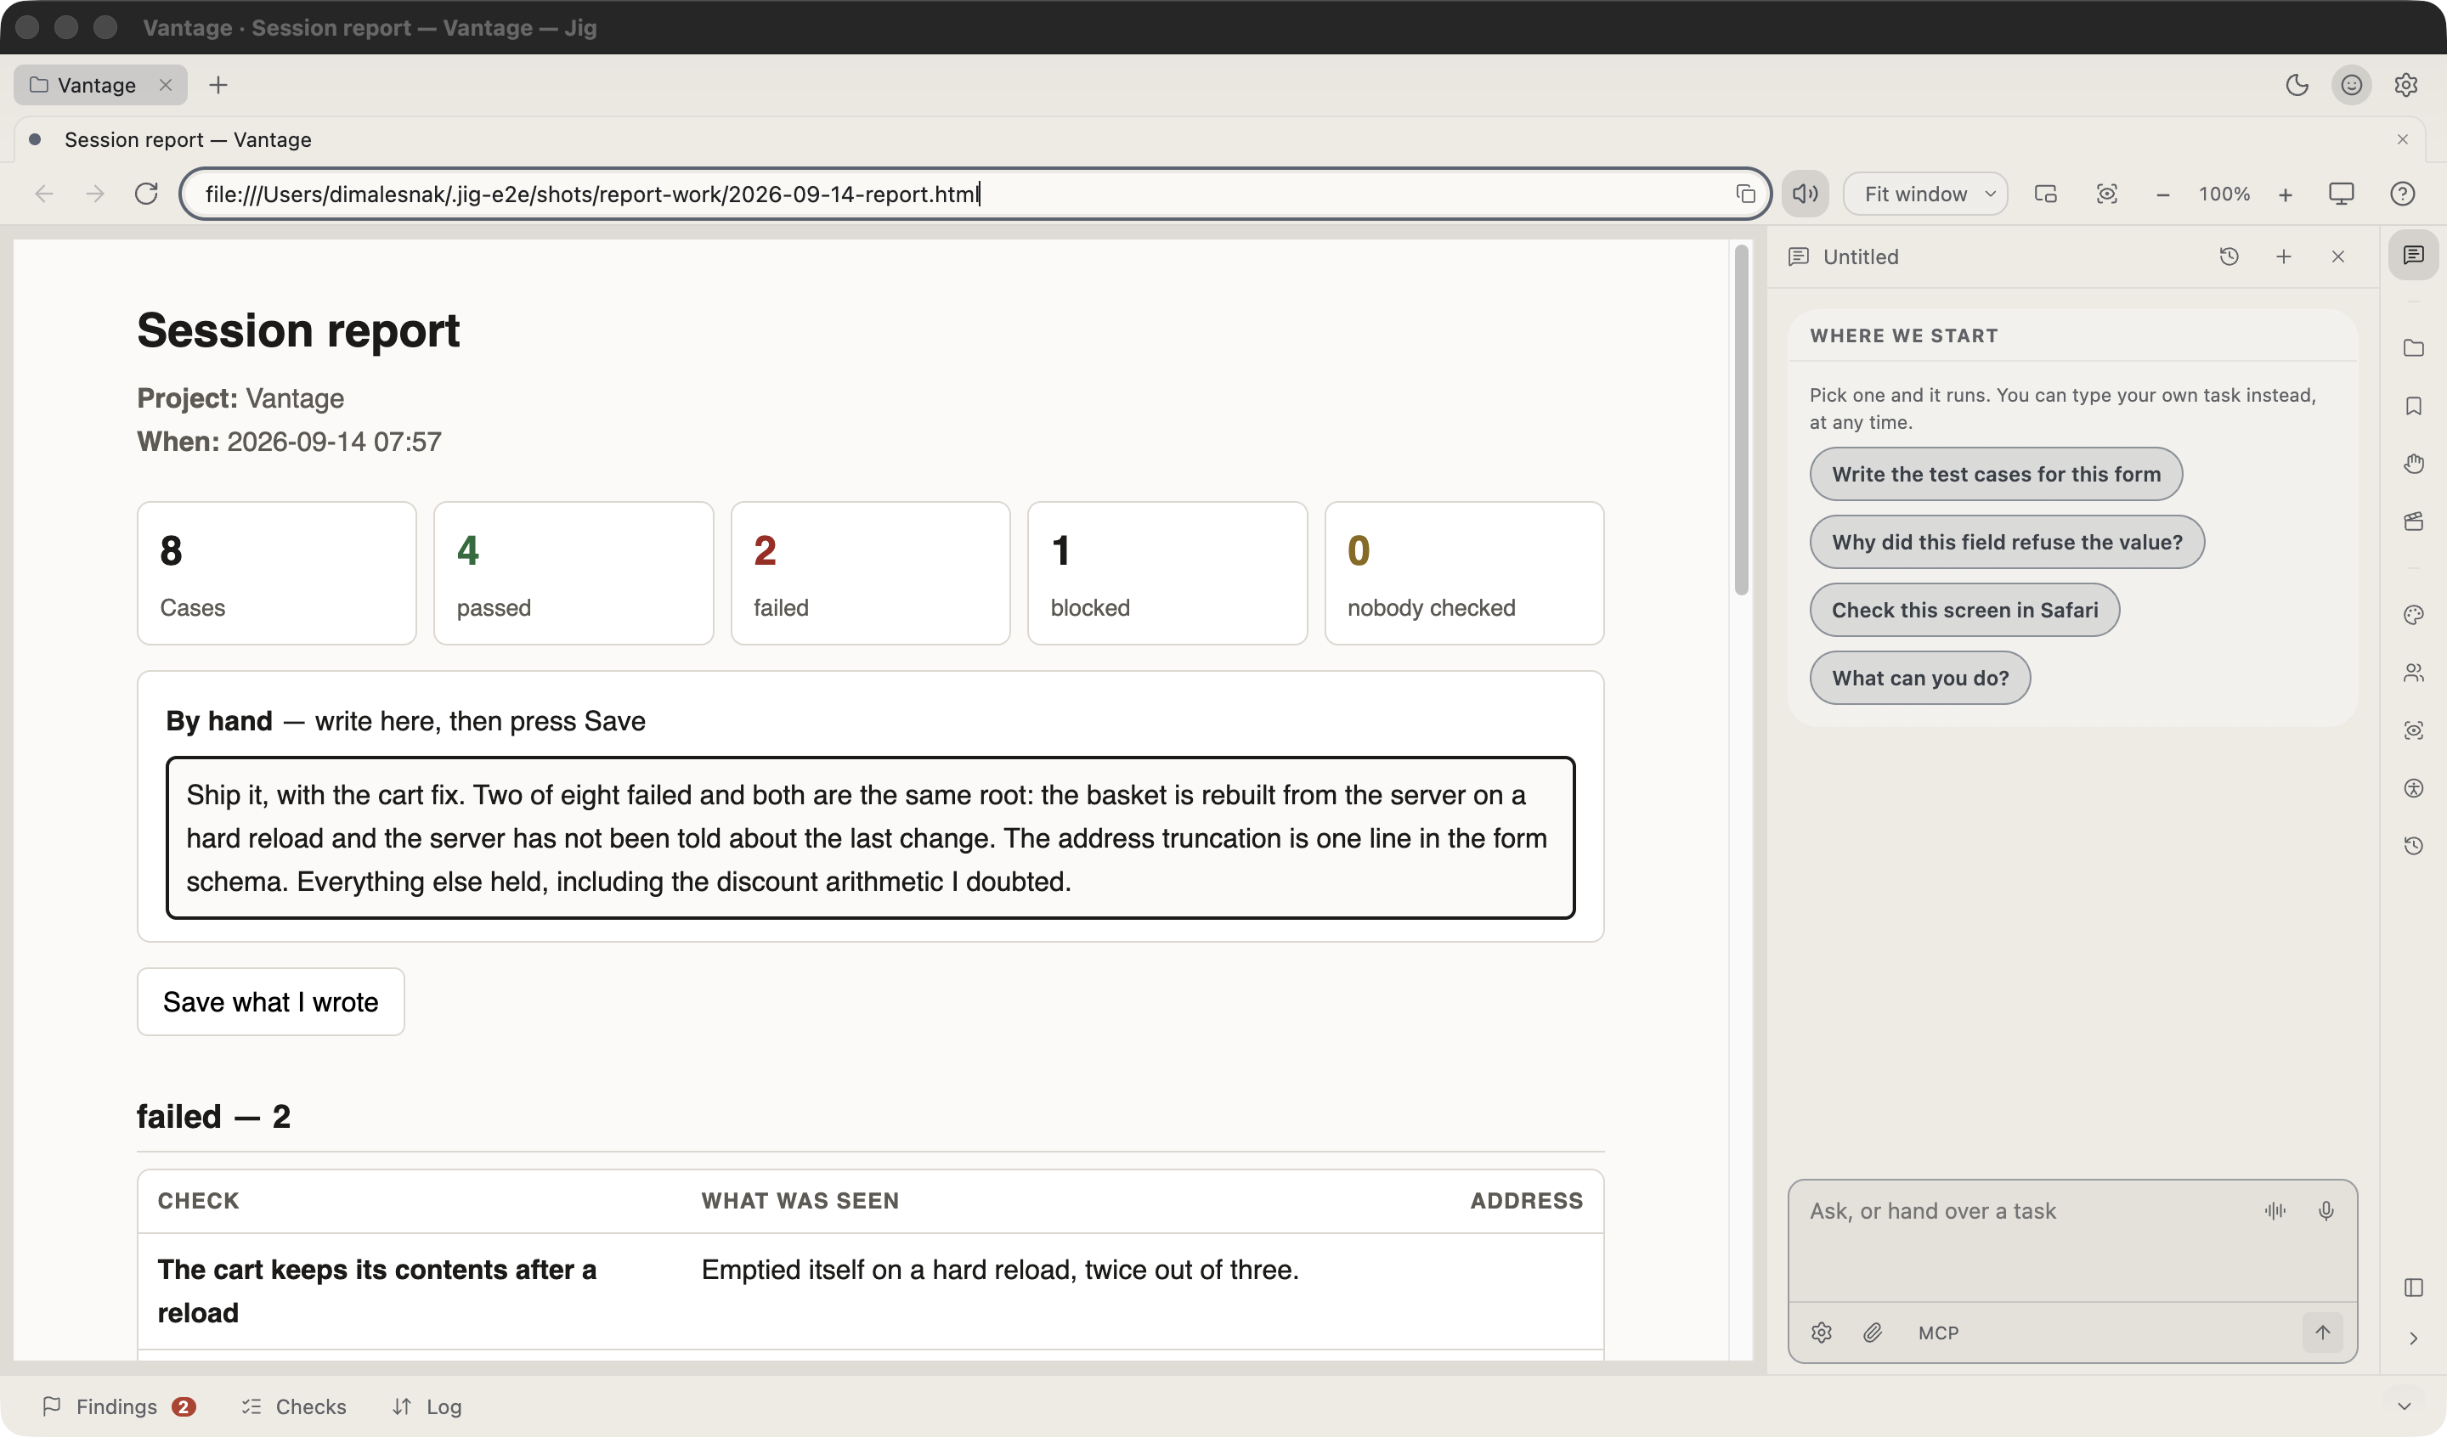The image size is (2447, 1437).
Task: Start a new chat with plus
Action: [2283, 256]
